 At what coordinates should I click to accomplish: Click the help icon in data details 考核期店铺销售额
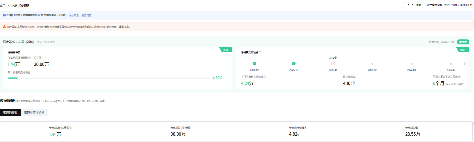click(71, 128)
